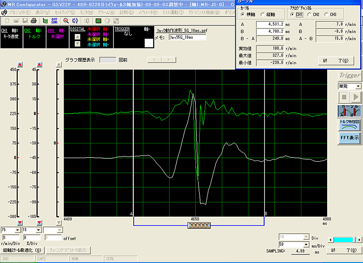This screenshot has width=363, height=263.
Task: Click the チューニングパラメータ表示 button
Action: click(x=68, y=250)
